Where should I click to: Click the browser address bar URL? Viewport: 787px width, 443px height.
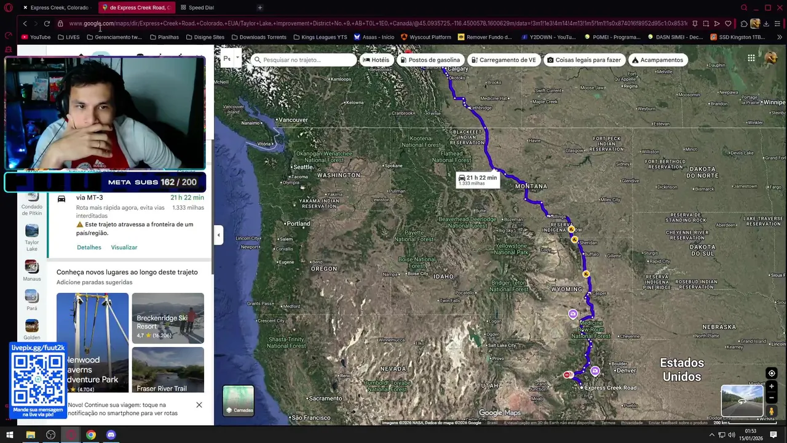point(378,23)
